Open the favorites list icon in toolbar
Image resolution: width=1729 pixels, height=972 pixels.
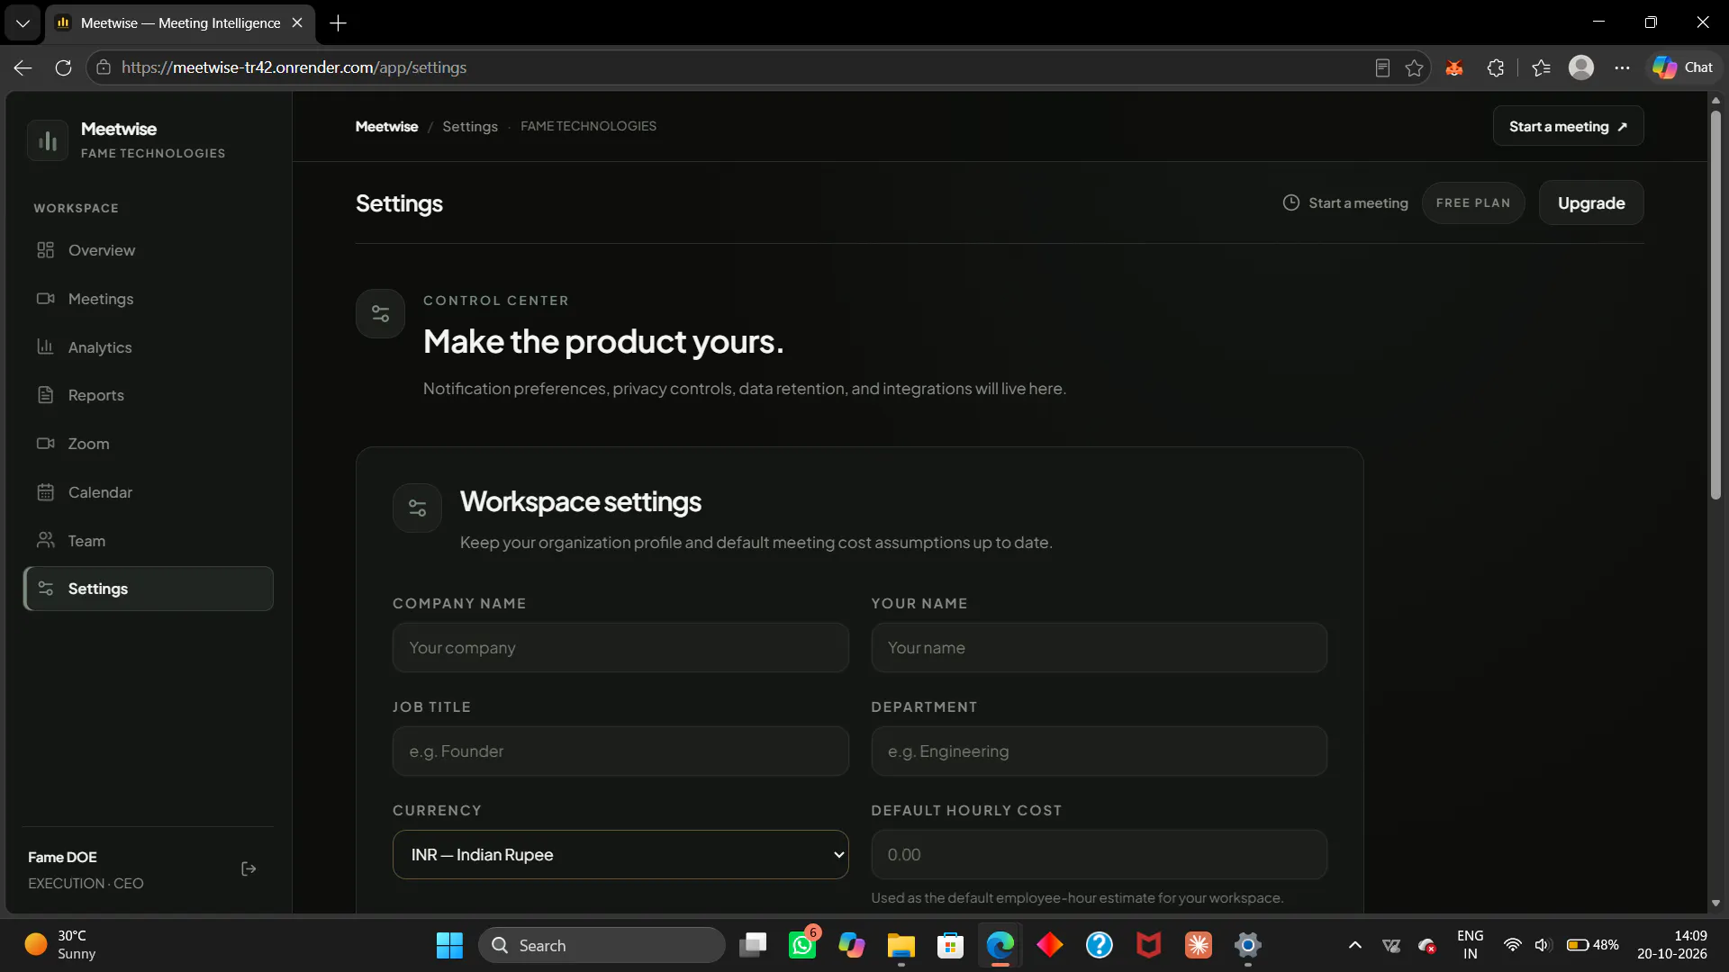coord(1541,67)
